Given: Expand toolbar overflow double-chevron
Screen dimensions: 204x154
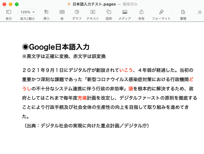Looking at the screenshot, I should 200,12.
